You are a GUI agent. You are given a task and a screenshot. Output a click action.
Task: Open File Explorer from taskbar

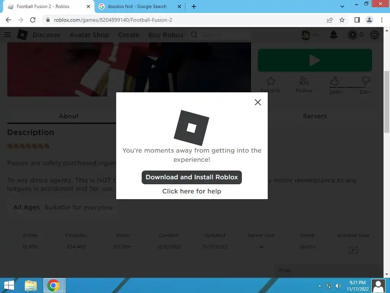pyautogui.click(x=31, y=285)
